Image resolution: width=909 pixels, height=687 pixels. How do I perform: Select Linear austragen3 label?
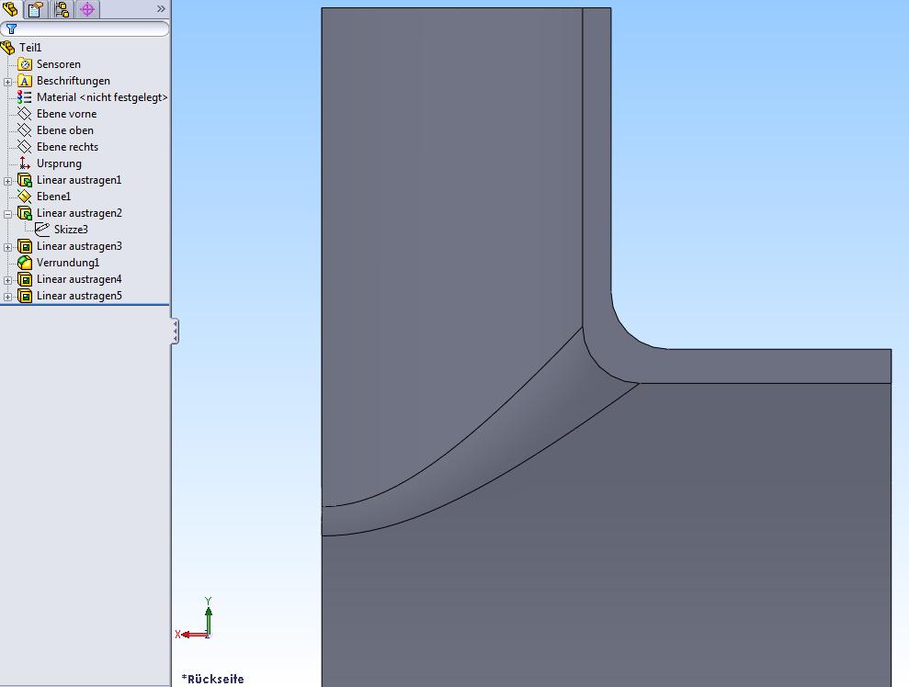click(x=79, y=246)
